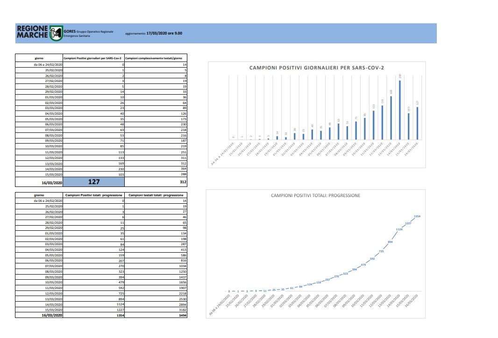498x338 pixels.
Task: Click the tallest bar labeled 230
Action: pos(400,110)
